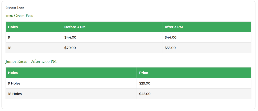Click the 'Before 3 PM' column header
258x111 pixels.
(x=75, y=27)
